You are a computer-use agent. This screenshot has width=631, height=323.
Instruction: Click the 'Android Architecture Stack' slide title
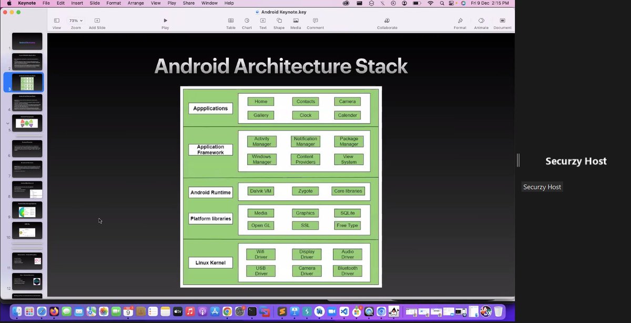coord(281,66)
